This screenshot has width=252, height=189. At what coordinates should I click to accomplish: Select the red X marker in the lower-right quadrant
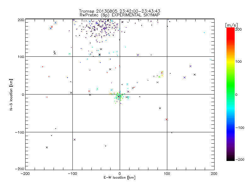[x=167, y=119]
